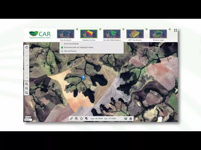Select the Área do Imóvel step thumbnail

(x=66, y=34)
